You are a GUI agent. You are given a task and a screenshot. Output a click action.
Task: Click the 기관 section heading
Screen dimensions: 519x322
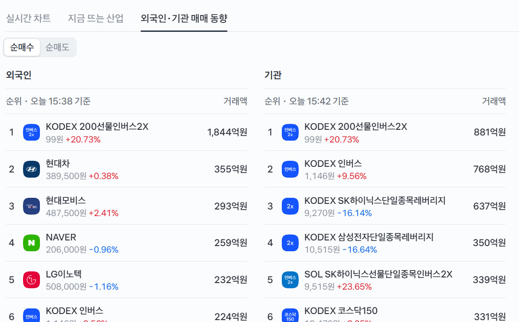click(273, 75)
